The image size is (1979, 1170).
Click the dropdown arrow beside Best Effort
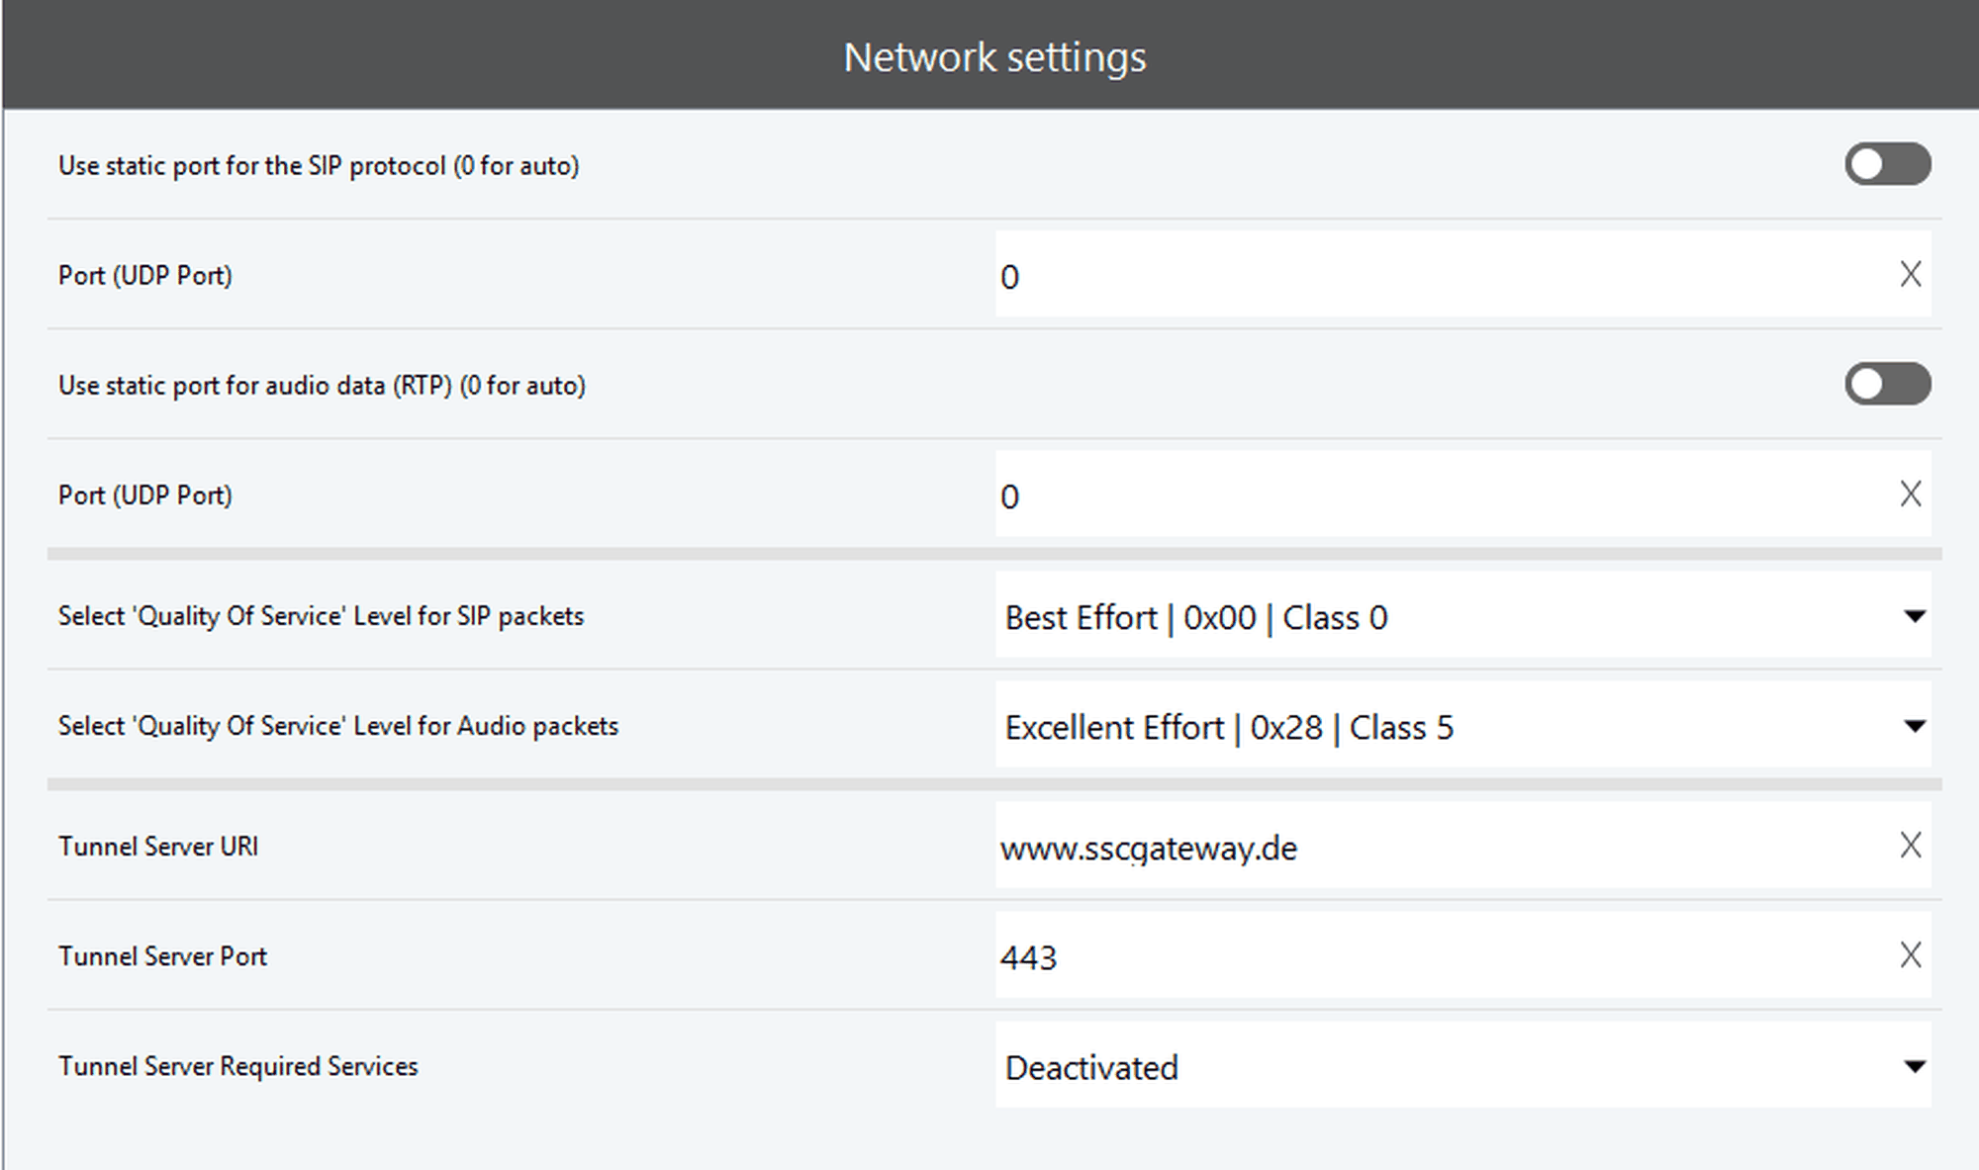tap(1914, 617)
